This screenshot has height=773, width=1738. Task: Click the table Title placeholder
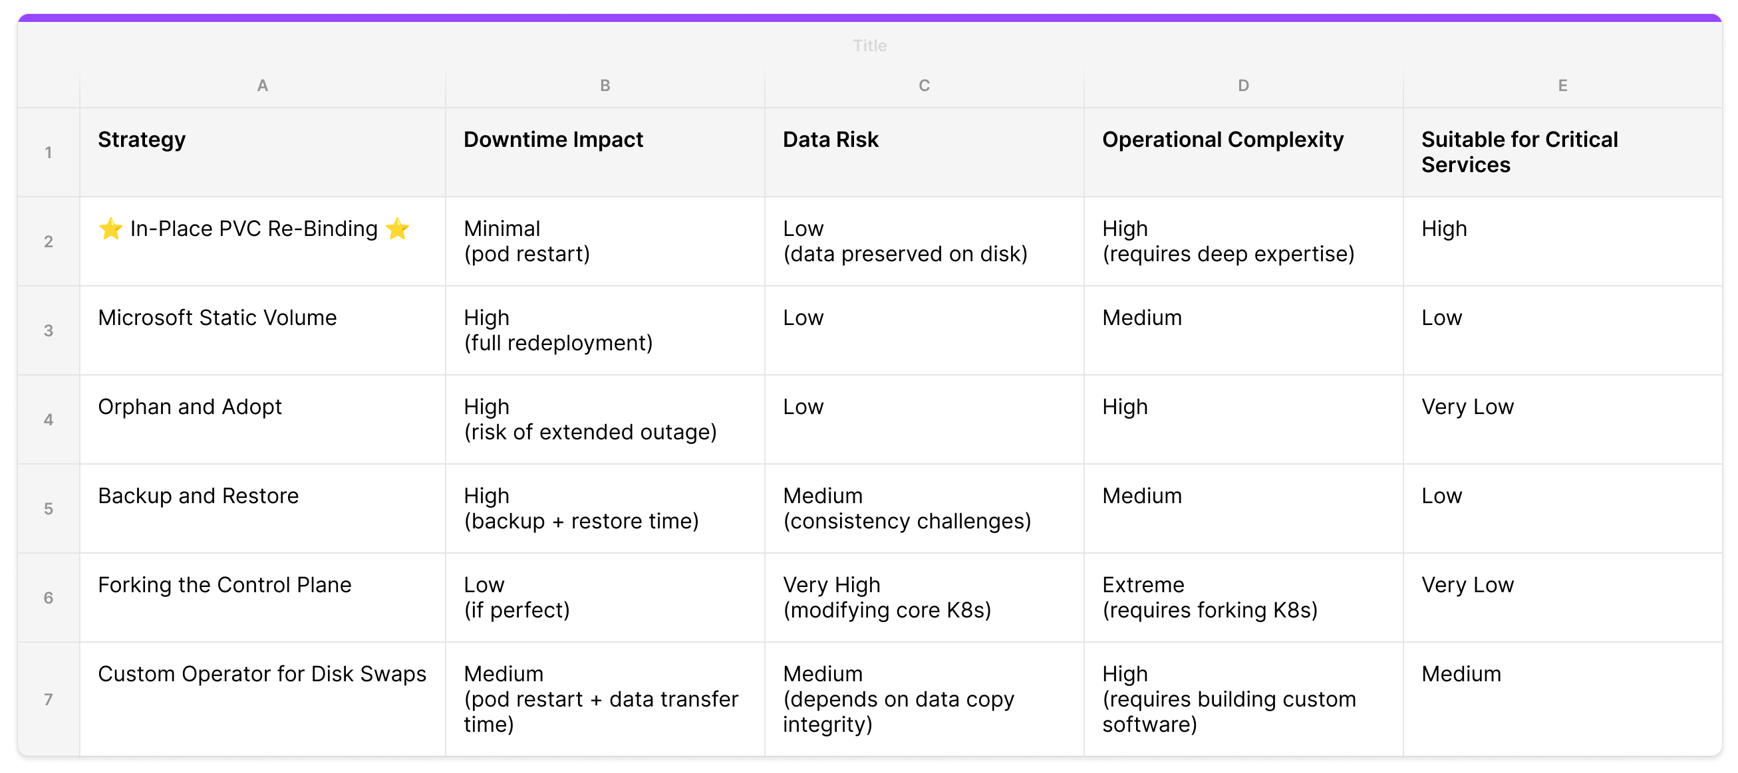pos(869,46)
